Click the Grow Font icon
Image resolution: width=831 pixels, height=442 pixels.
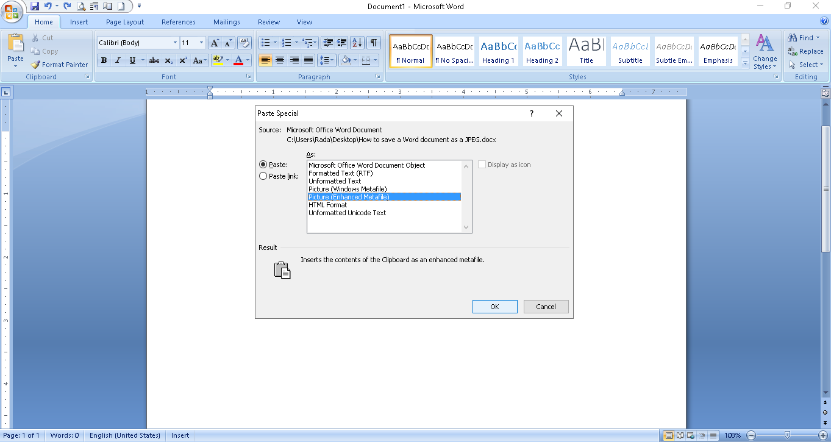[x=214, y=43]
